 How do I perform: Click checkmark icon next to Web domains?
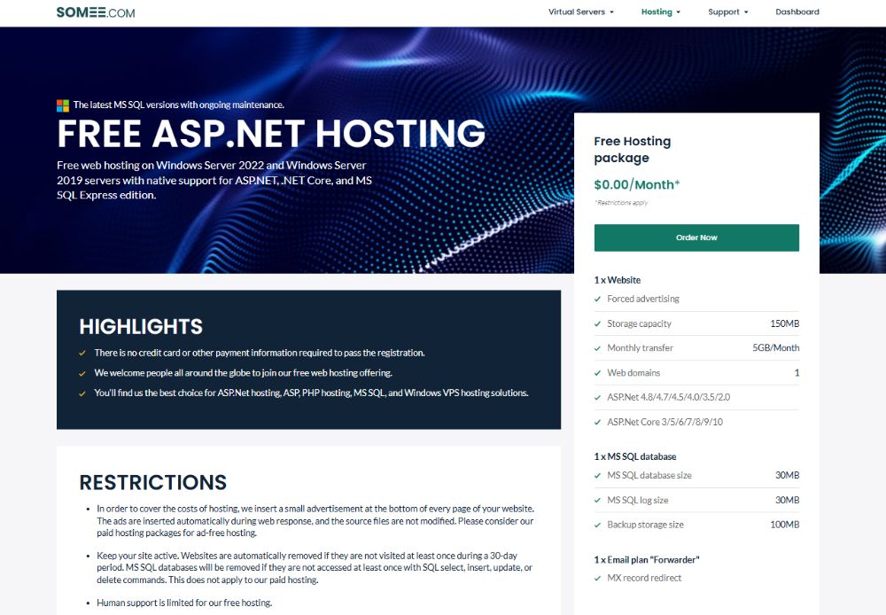point(598,373)
